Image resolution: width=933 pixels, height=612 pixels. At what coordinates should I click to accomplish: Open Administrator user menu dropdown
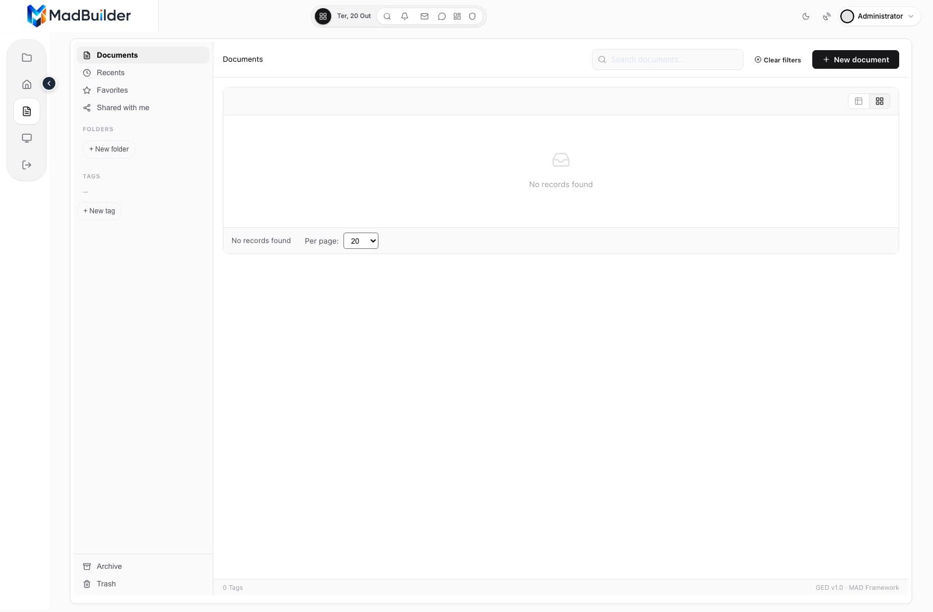pyautogui.click(x=880, y=16)
